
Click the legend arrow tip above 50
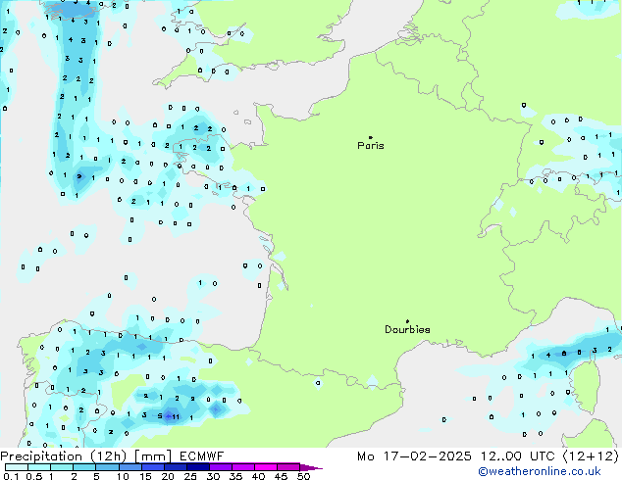311,468
